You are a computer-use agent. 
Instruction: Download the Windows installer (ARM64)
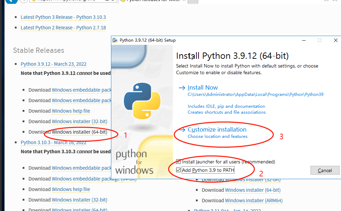pos(253,201)
